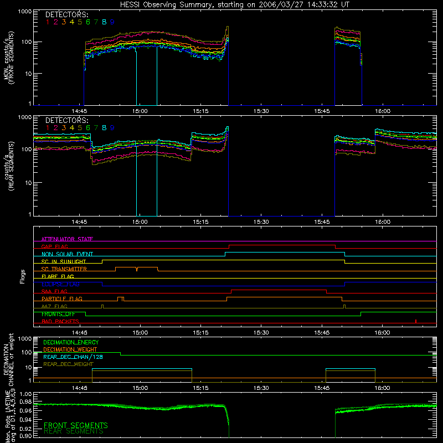Image resolution: width=443 pixels, height=443 pixels.
Task: Click the GAP_FLAG label
Action: pyautogui.click(x=54, y=246)
